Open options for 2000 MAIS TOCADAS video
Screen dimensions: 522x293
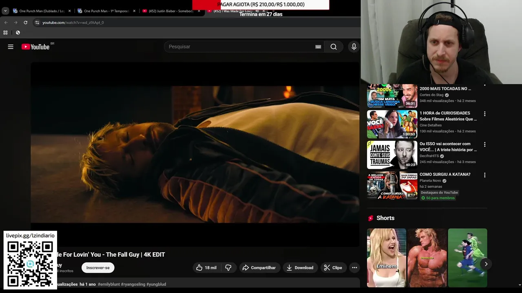(x=484, y=86)
